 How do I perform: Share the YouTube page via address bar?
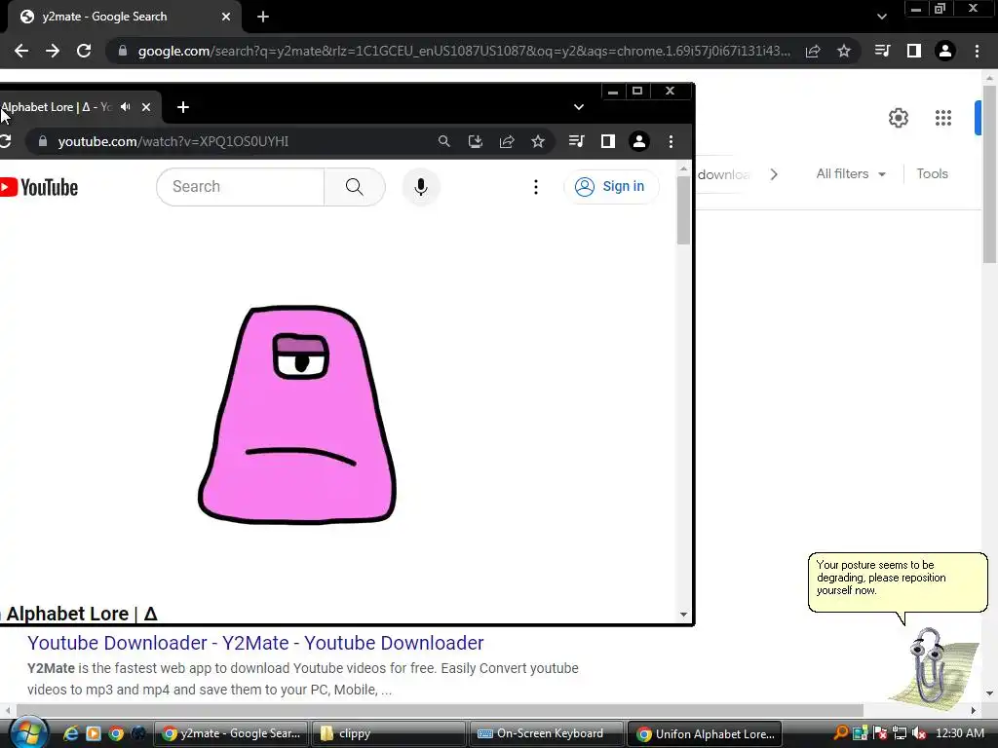pos(507,141)
